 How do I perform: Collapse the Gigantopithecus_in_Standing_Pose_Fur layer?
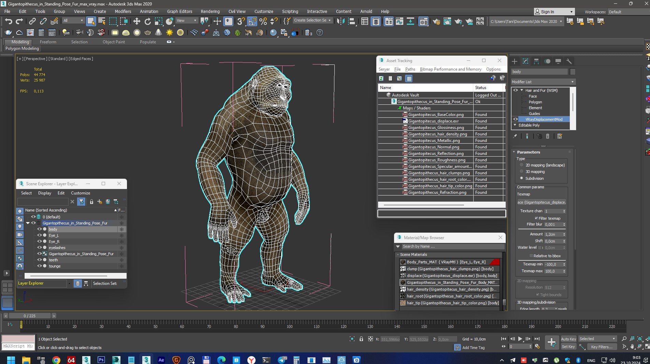pos(28,223)
